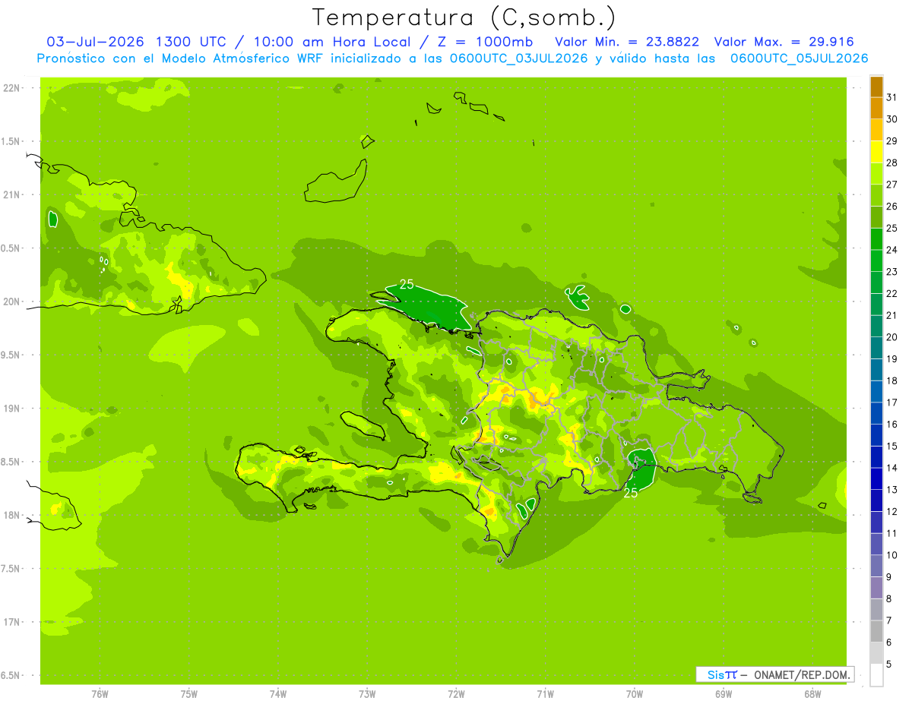Click the contour label 25 on southern Dominican coast

click(x=631, y=494)
